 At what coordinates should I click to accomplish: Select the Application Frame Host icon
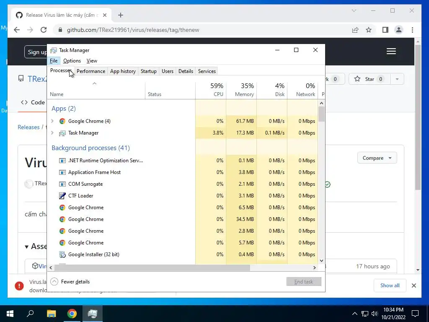tap(62, 172)
